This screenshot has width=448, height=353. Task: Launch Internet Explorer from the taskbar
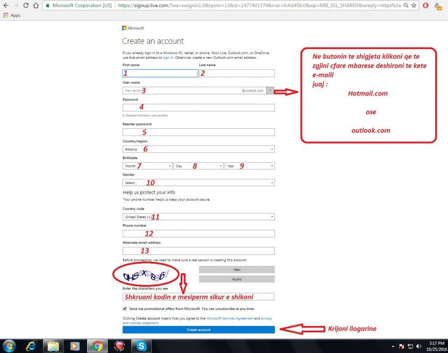click(31, 346)
